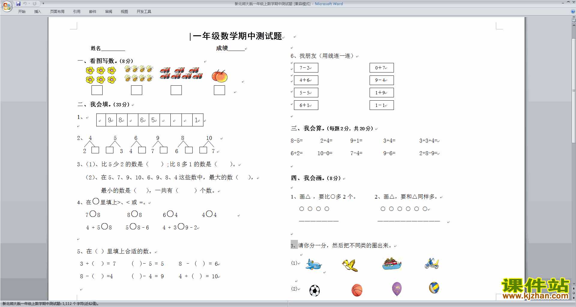
Task: Switch to the 引用 tab
Action: pos(77,11)
